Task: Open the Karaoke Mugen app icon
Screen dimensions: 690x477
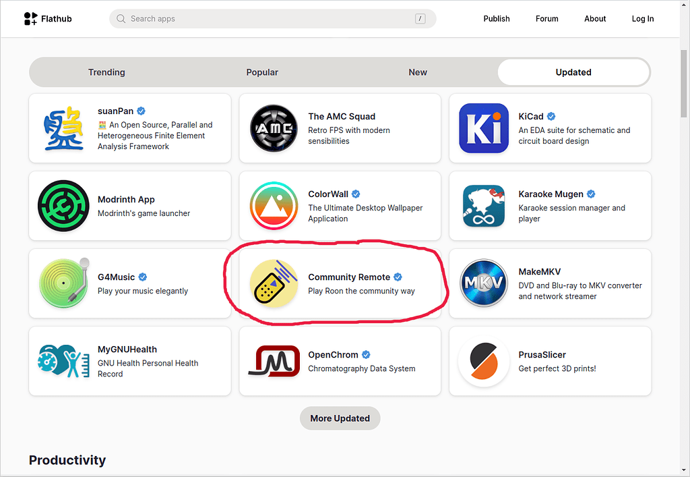Action: [484, 206]
